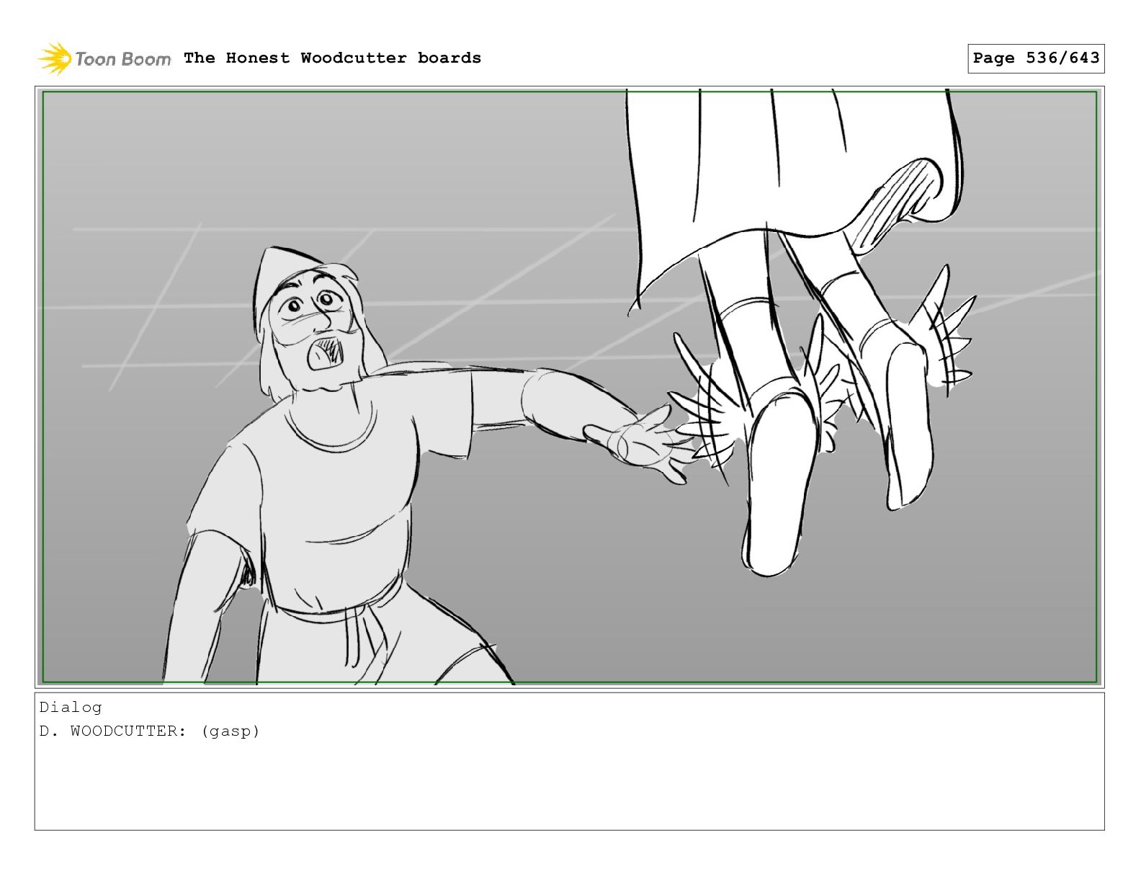Click the 'D. WOODCUTTER: (gasp)' dialog line
1141x882 pixels.
click(149, 731)
